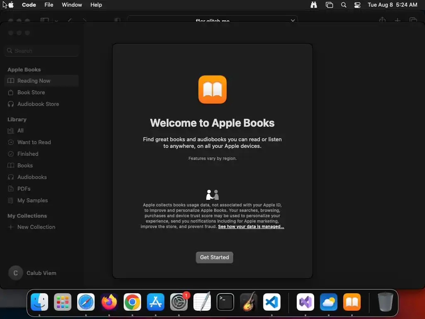Open the File menu

(49, 5)
